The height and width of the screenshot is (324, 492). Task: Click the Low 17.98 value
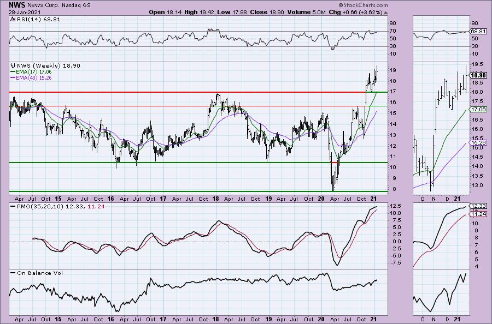232,12
